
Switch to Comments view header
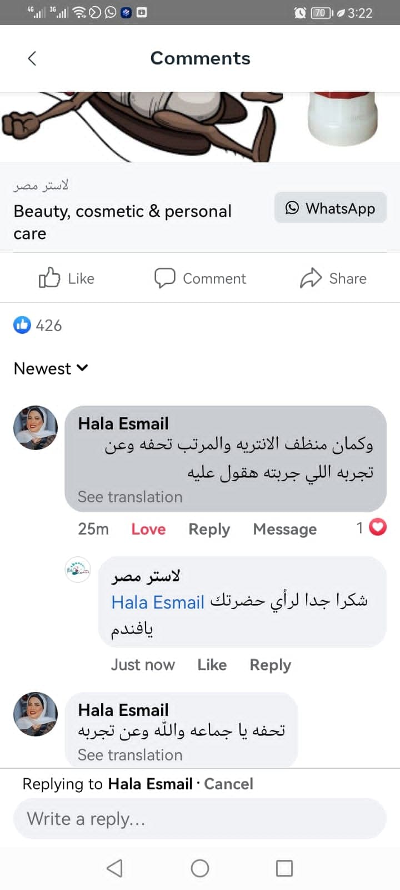(x=200, y=58)
